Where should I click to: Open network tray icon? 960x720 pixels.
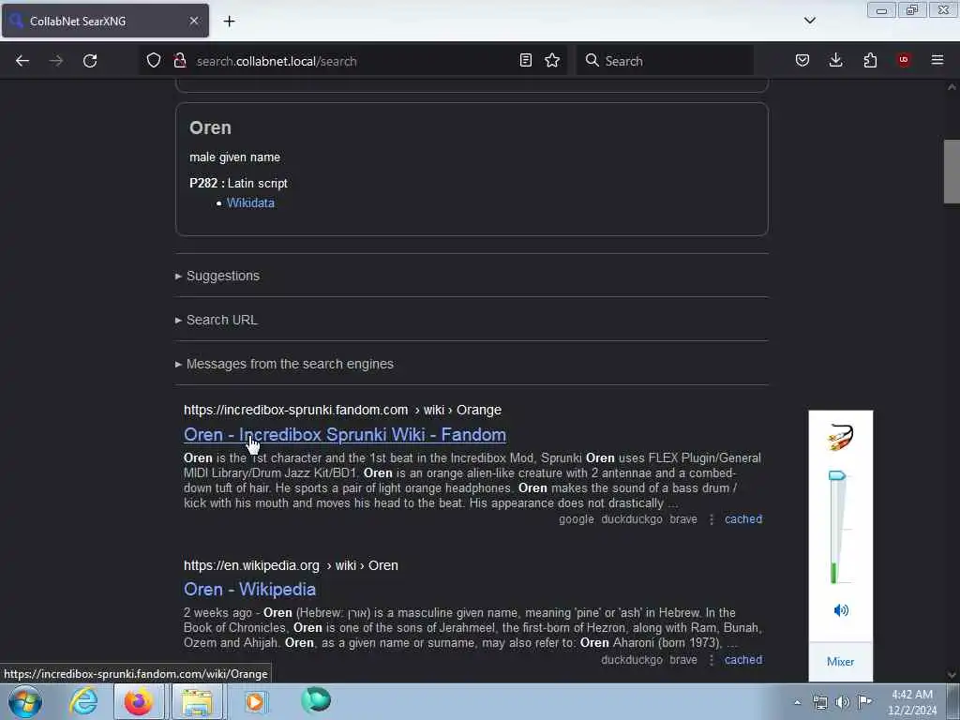pos(819,702)
